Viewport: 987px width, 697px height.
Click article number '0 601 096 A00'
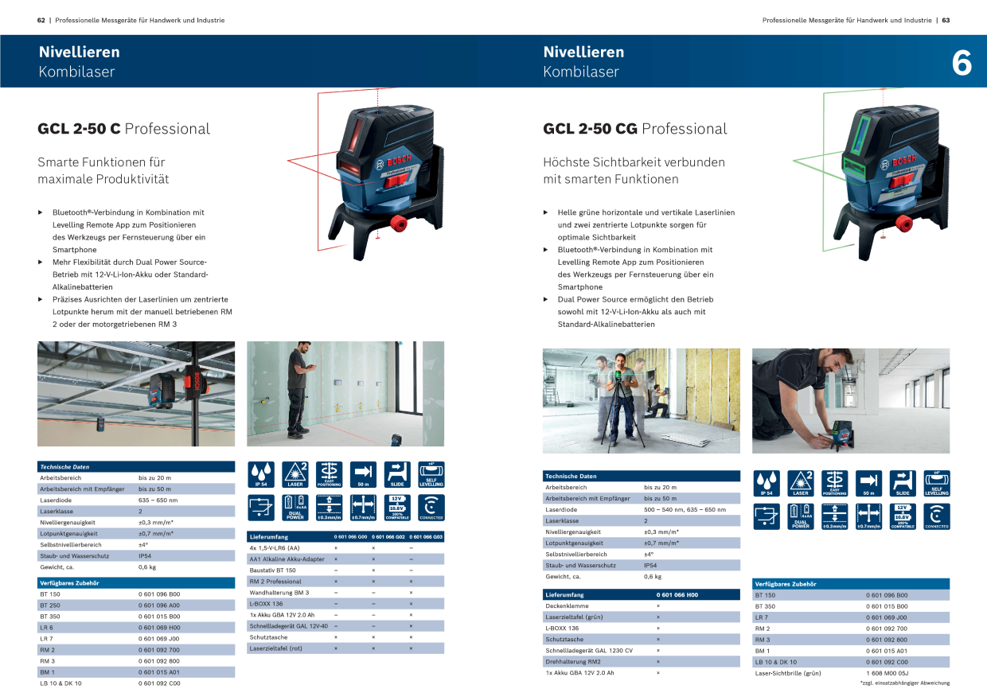[159, 605]
